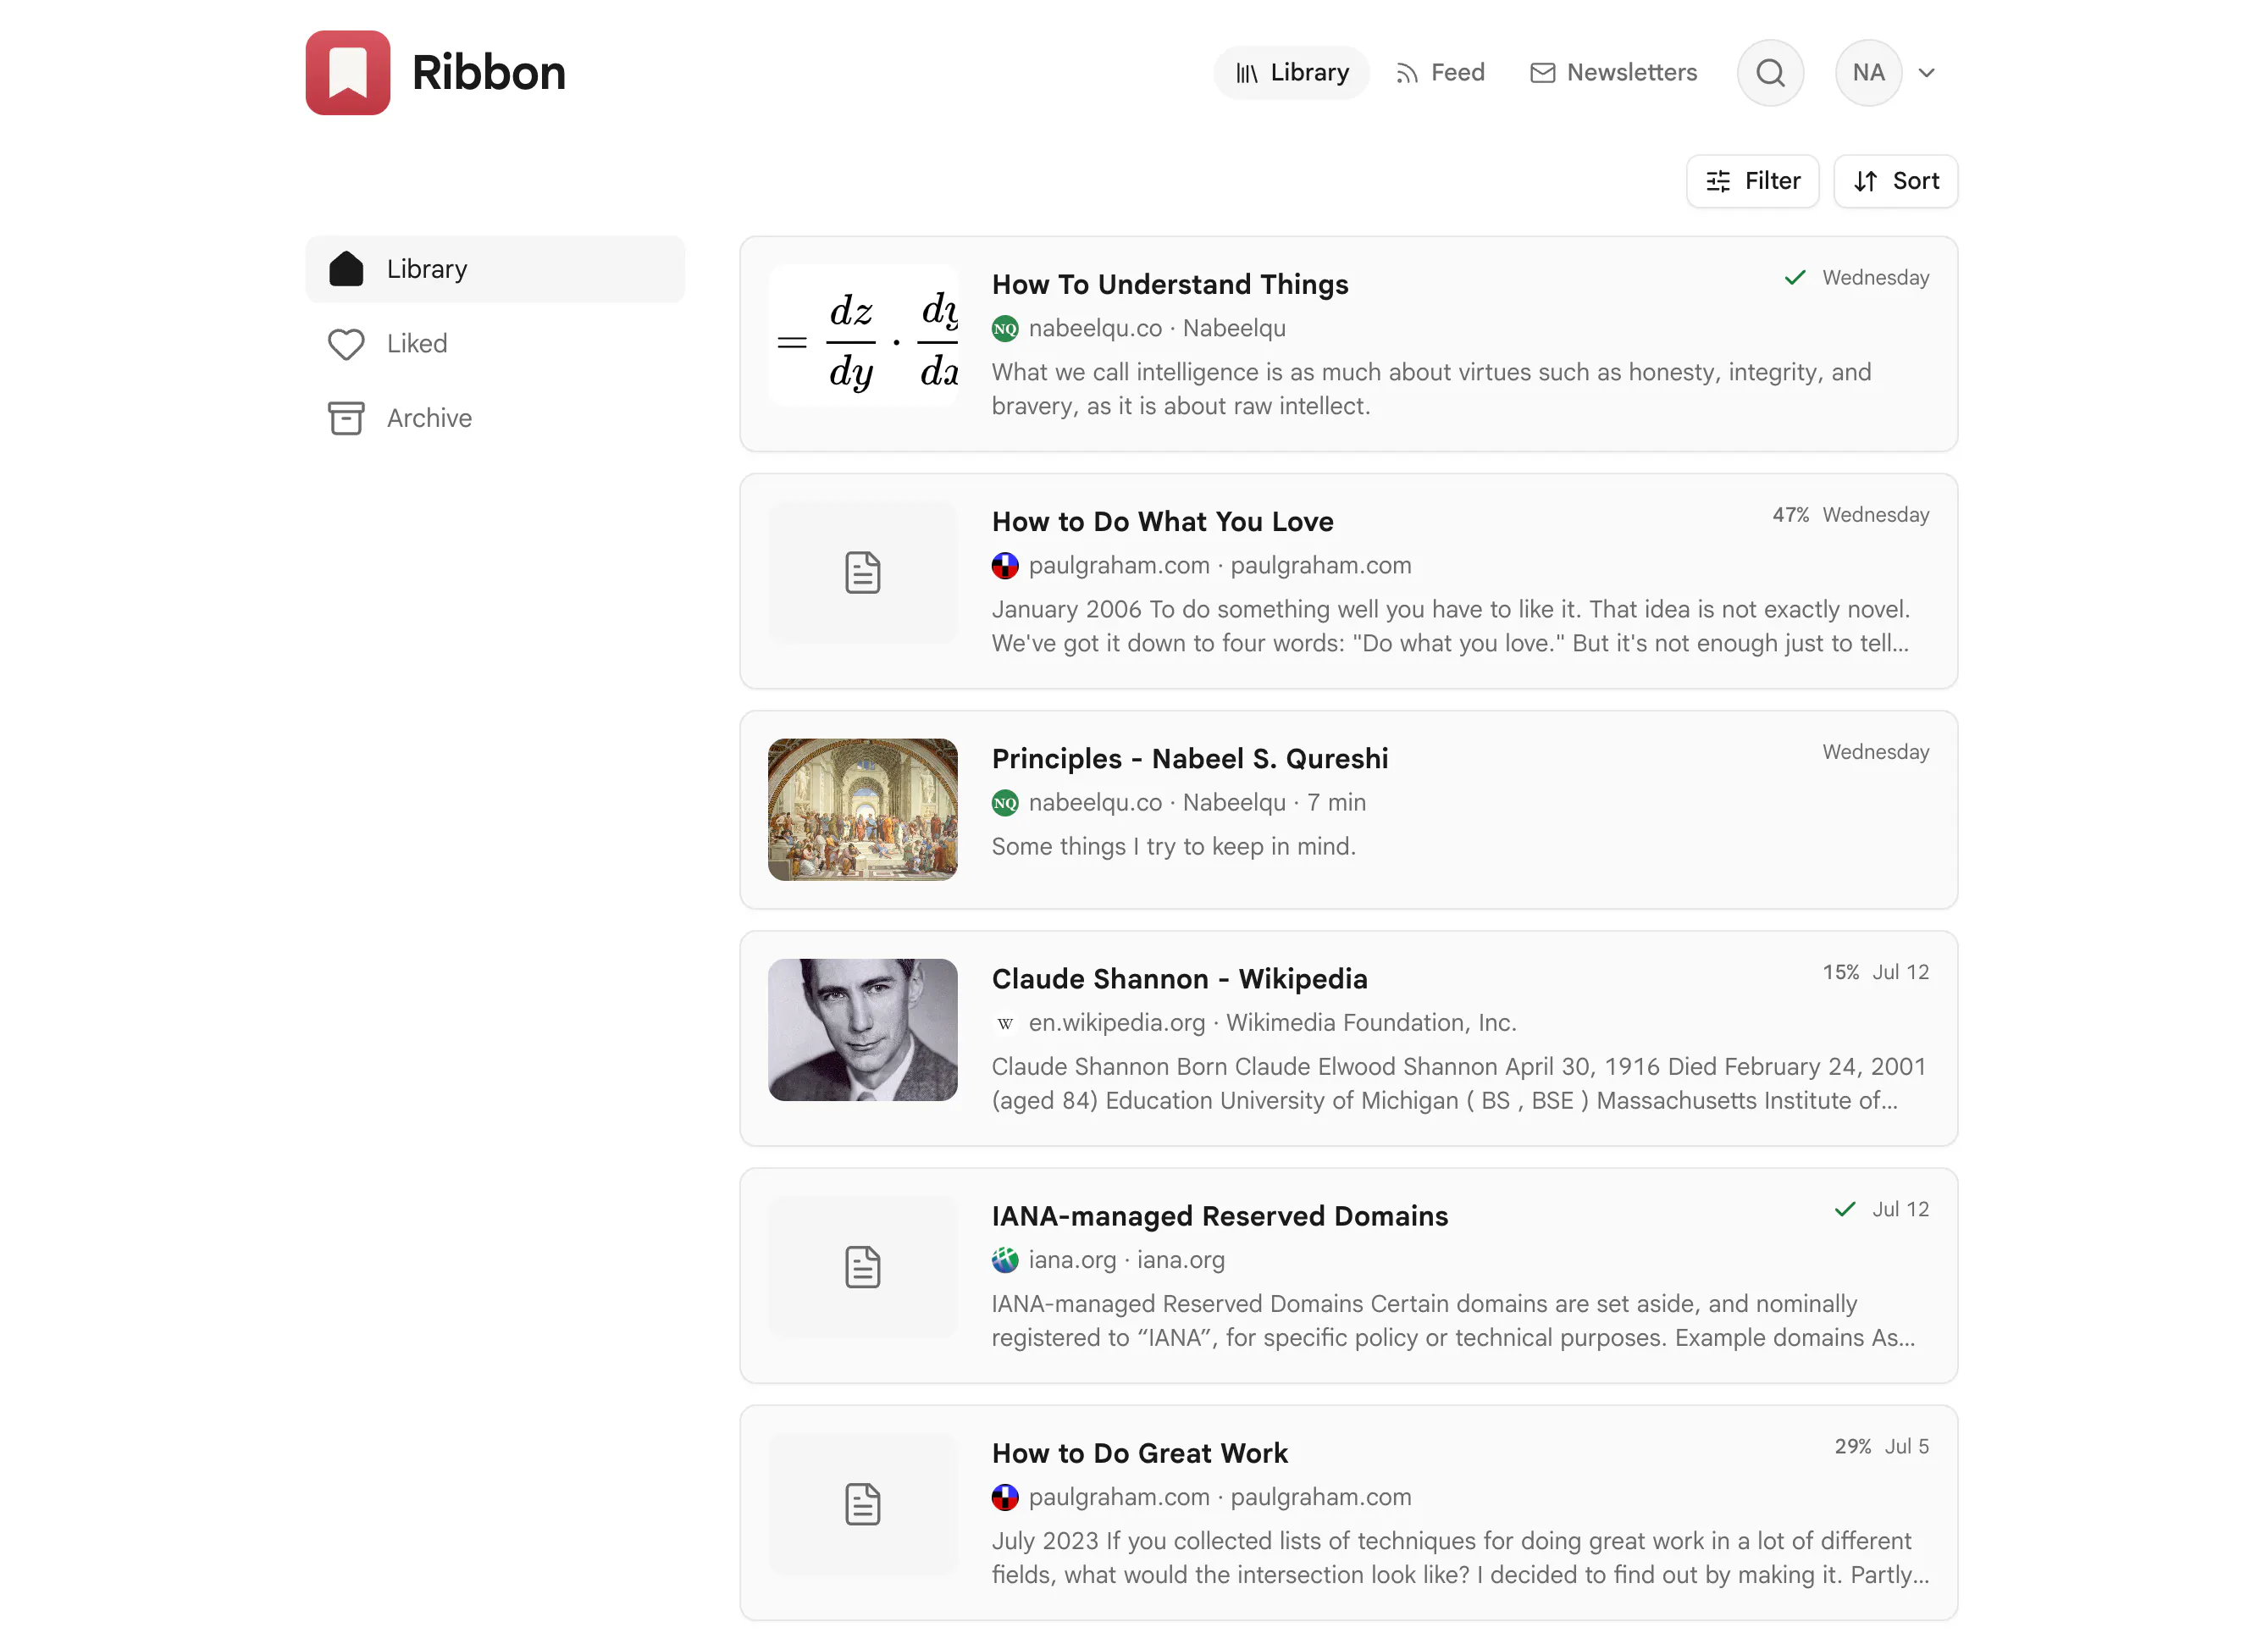Click the Ribbon bookmark logo icon
Image resolution: width=2268 pixels, height=1633 pixels.
tap(347, 72)
